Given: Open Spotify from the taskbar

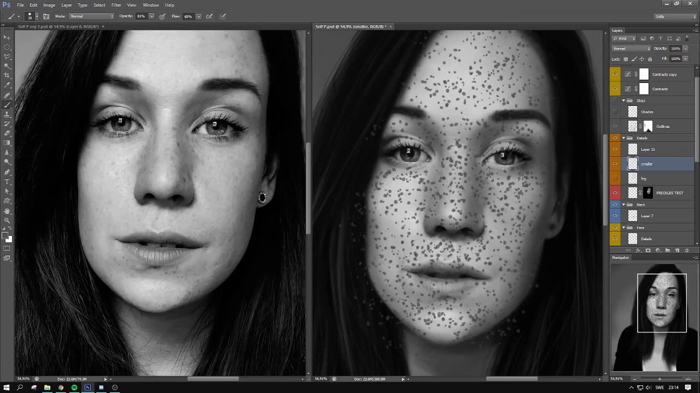Looking at the screenshot, I should click(74, 388).
